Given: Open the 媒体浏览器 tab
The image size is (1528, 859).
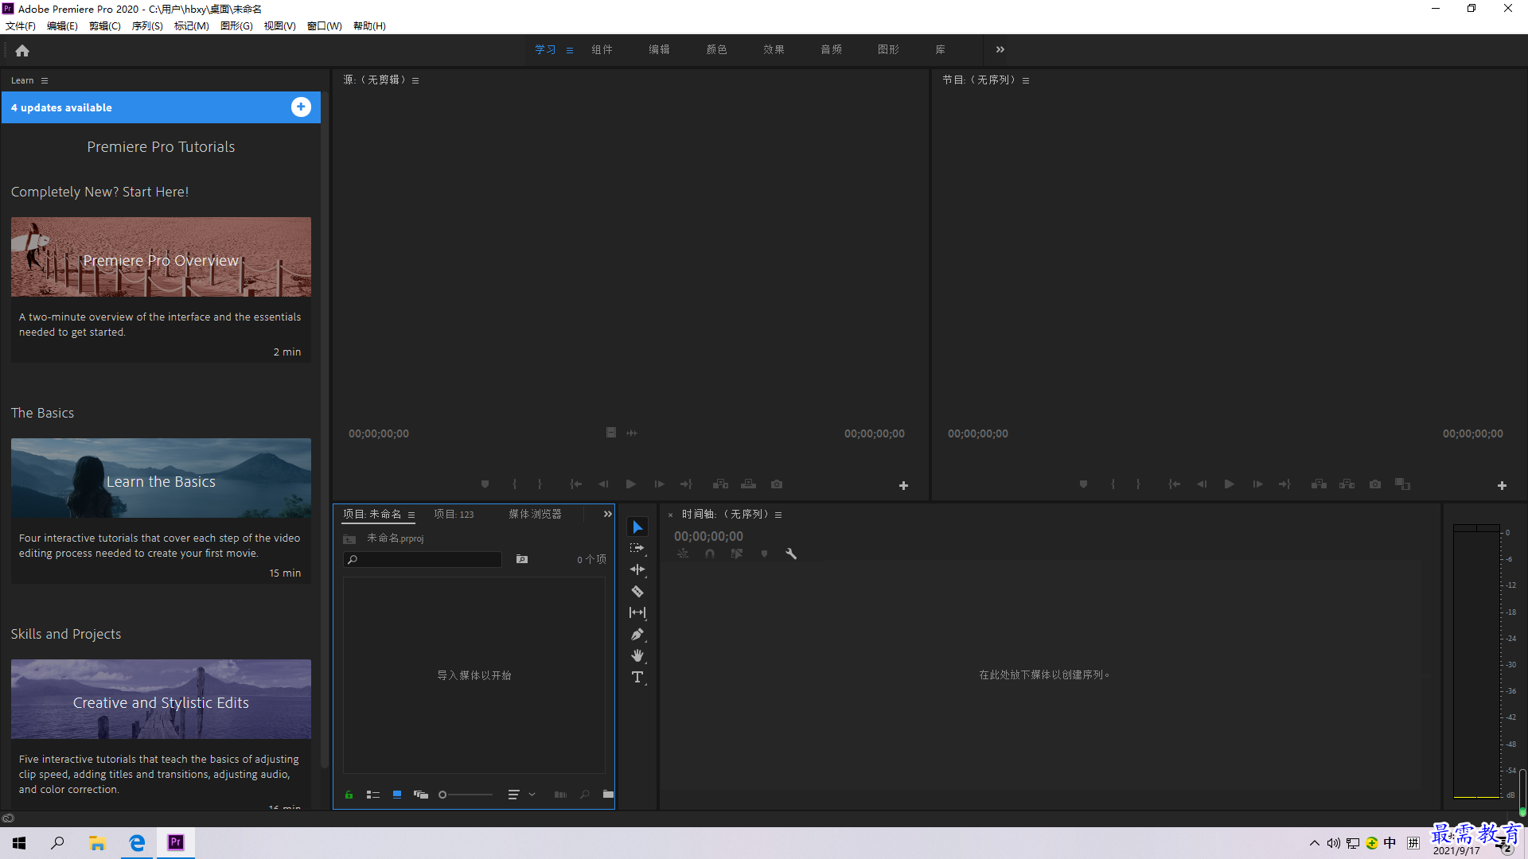Looking at the screenshot, I should point(536,514).
